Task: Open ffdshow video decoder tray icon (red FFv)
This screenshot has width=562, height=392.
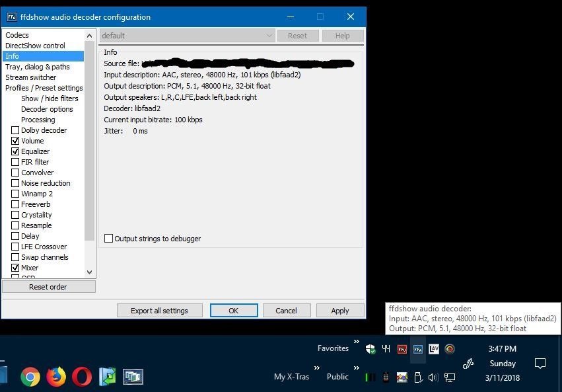Action: pos(402,349)
